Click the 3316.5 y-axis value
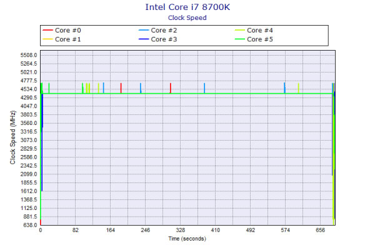Screen dimensions: 375x250 29,132
